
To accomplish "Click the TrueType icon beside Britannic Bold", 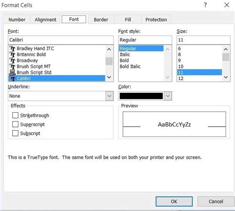I will coord(12,55).
